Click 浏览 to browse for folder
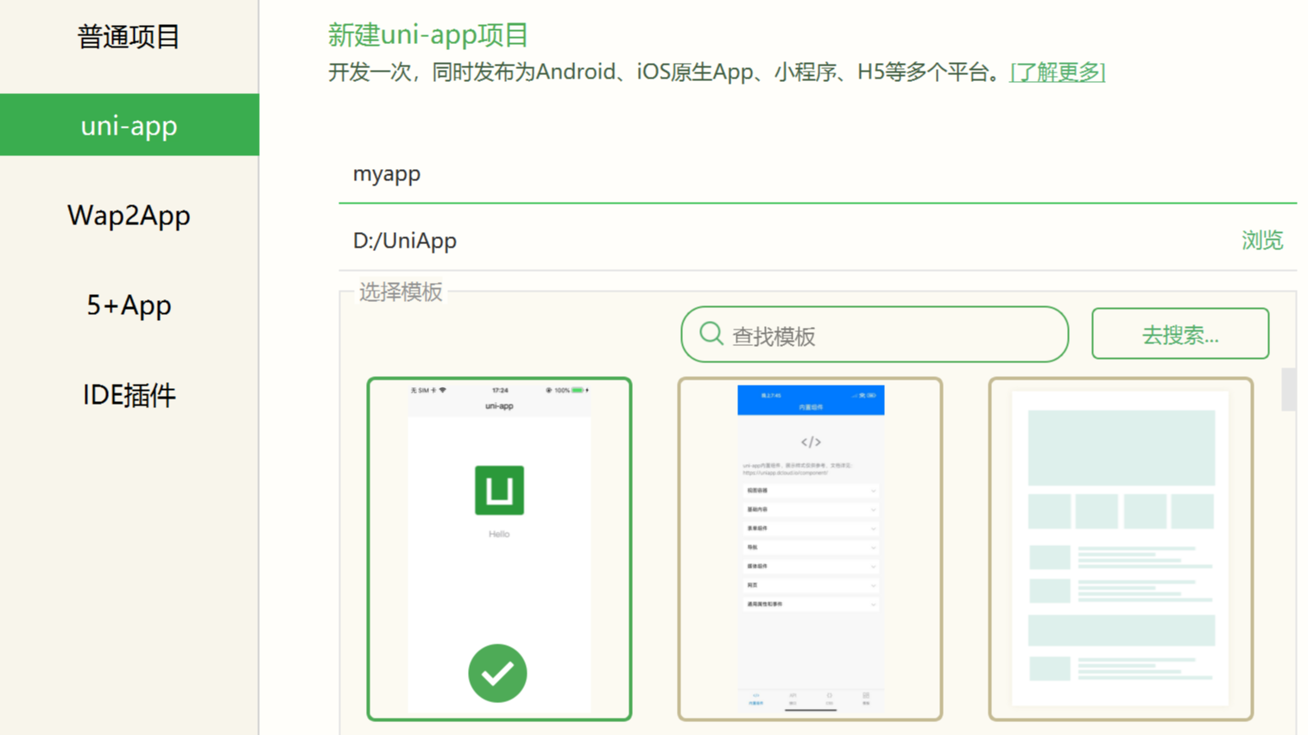The width and height of the screenshot is (1308, 735). pyautogui.click(x=1262, y=241)
